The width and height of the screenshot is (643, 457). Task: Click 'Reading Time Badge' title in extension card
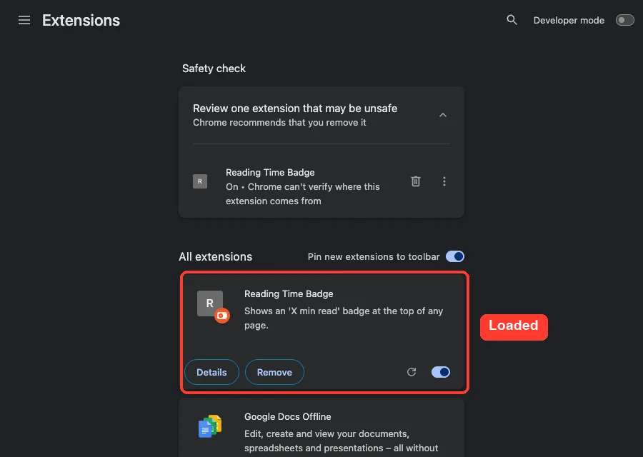289,294
